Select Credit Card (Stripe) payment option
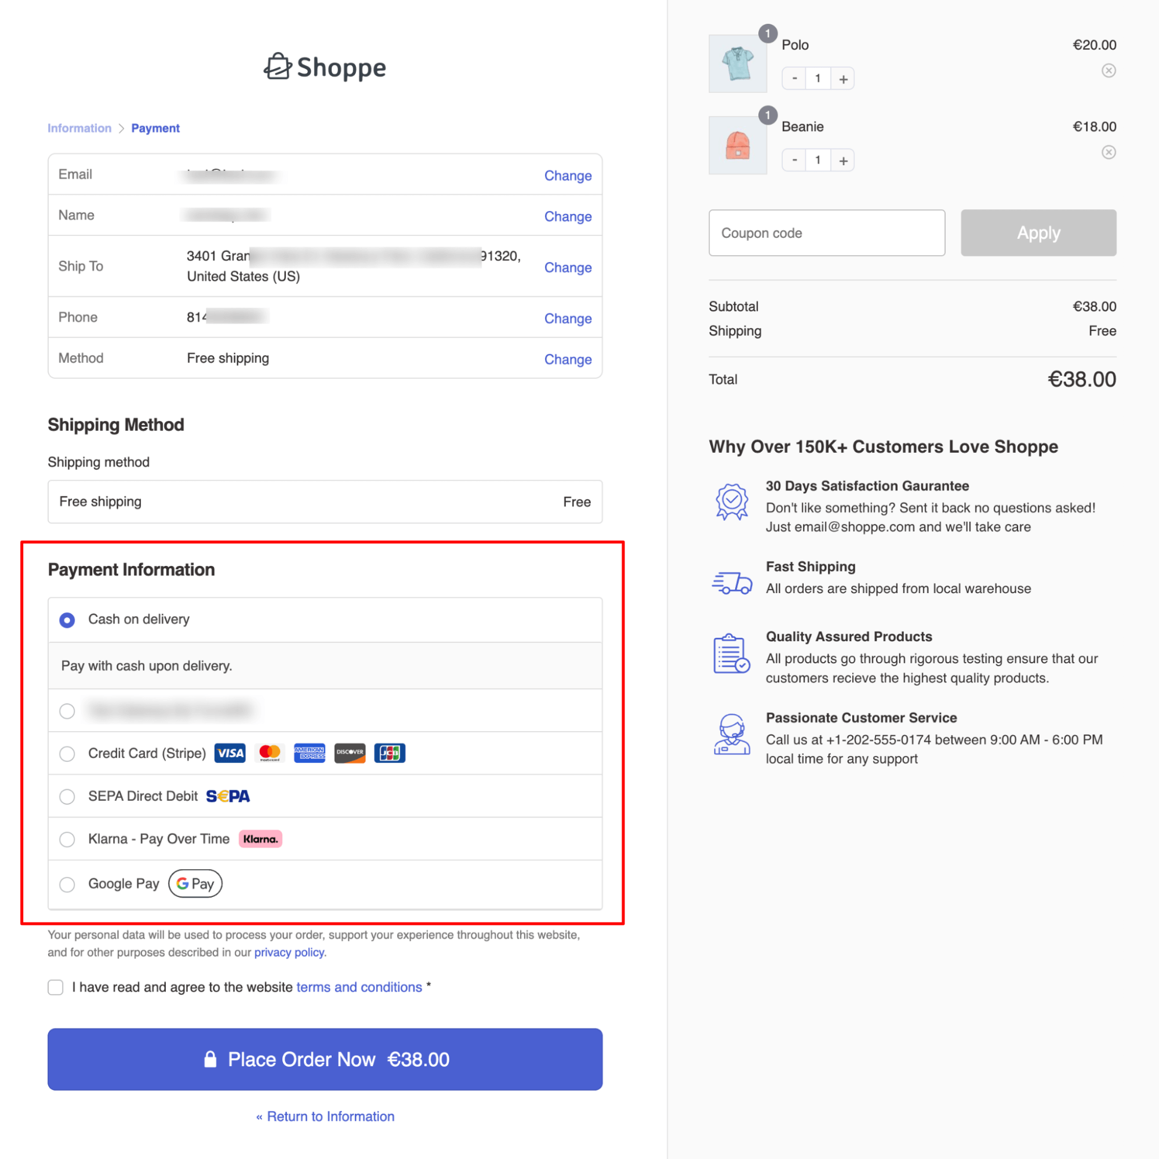 click(x=67, y=754)
